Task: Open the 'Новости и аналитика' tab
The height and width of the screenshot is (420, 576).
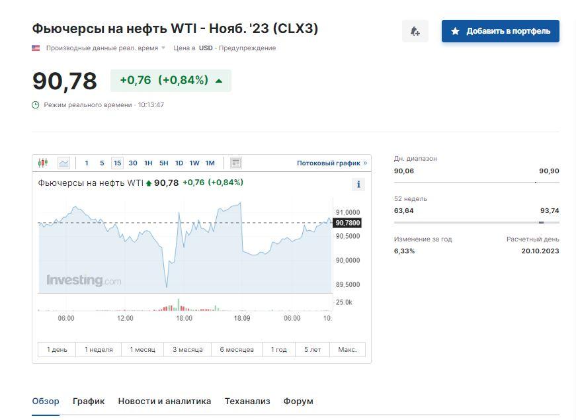Action: [165, 401]
